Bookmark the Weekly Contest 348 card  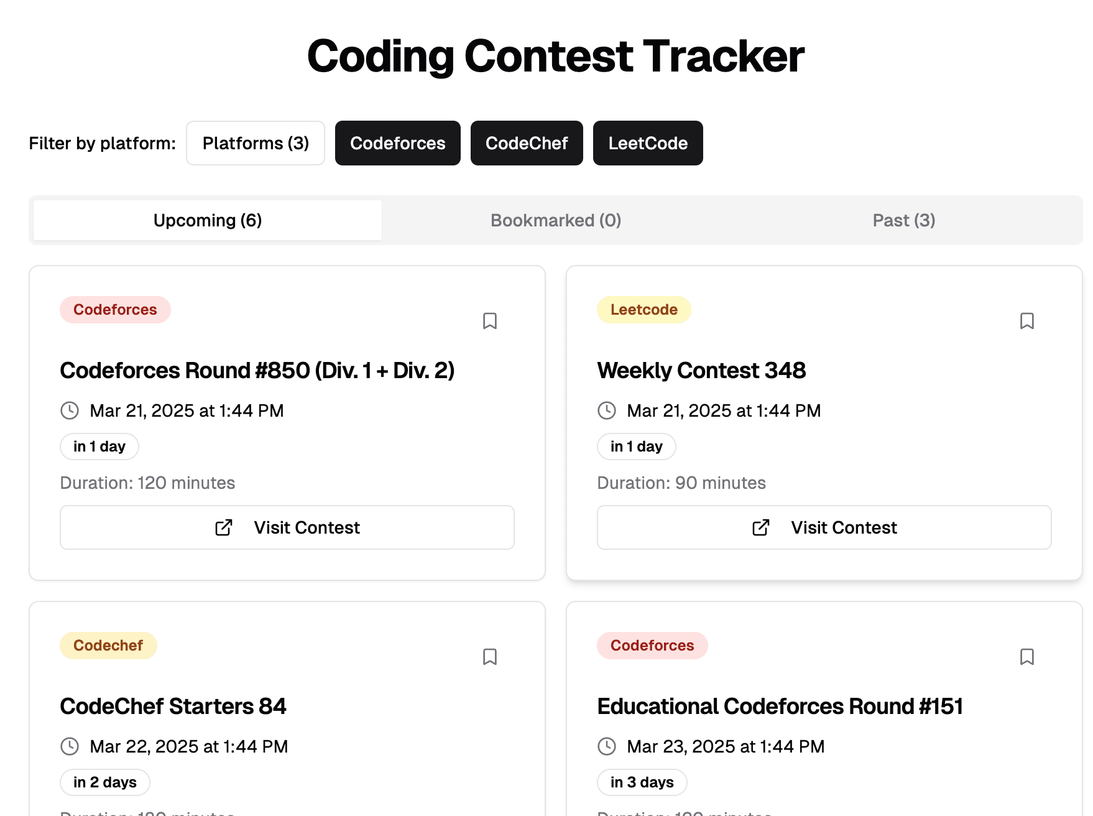click(1027, 322)
